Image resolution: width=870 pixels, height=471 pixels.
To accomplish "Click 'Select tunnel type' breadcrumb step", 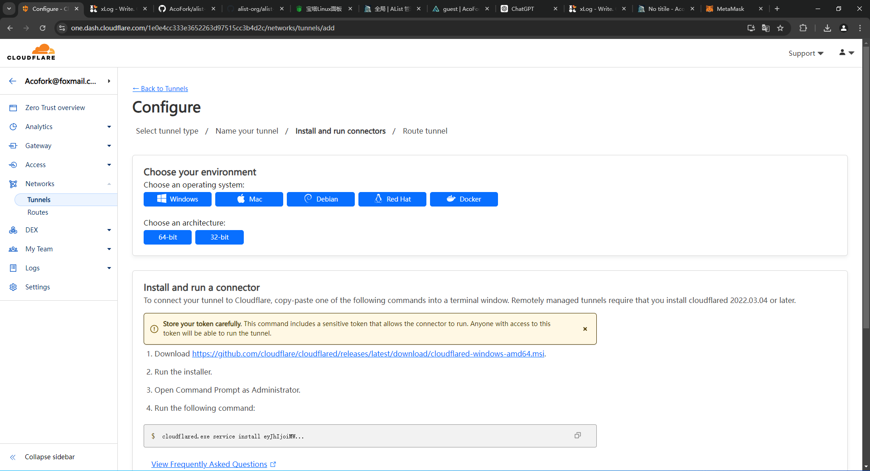I will point(167,131).
